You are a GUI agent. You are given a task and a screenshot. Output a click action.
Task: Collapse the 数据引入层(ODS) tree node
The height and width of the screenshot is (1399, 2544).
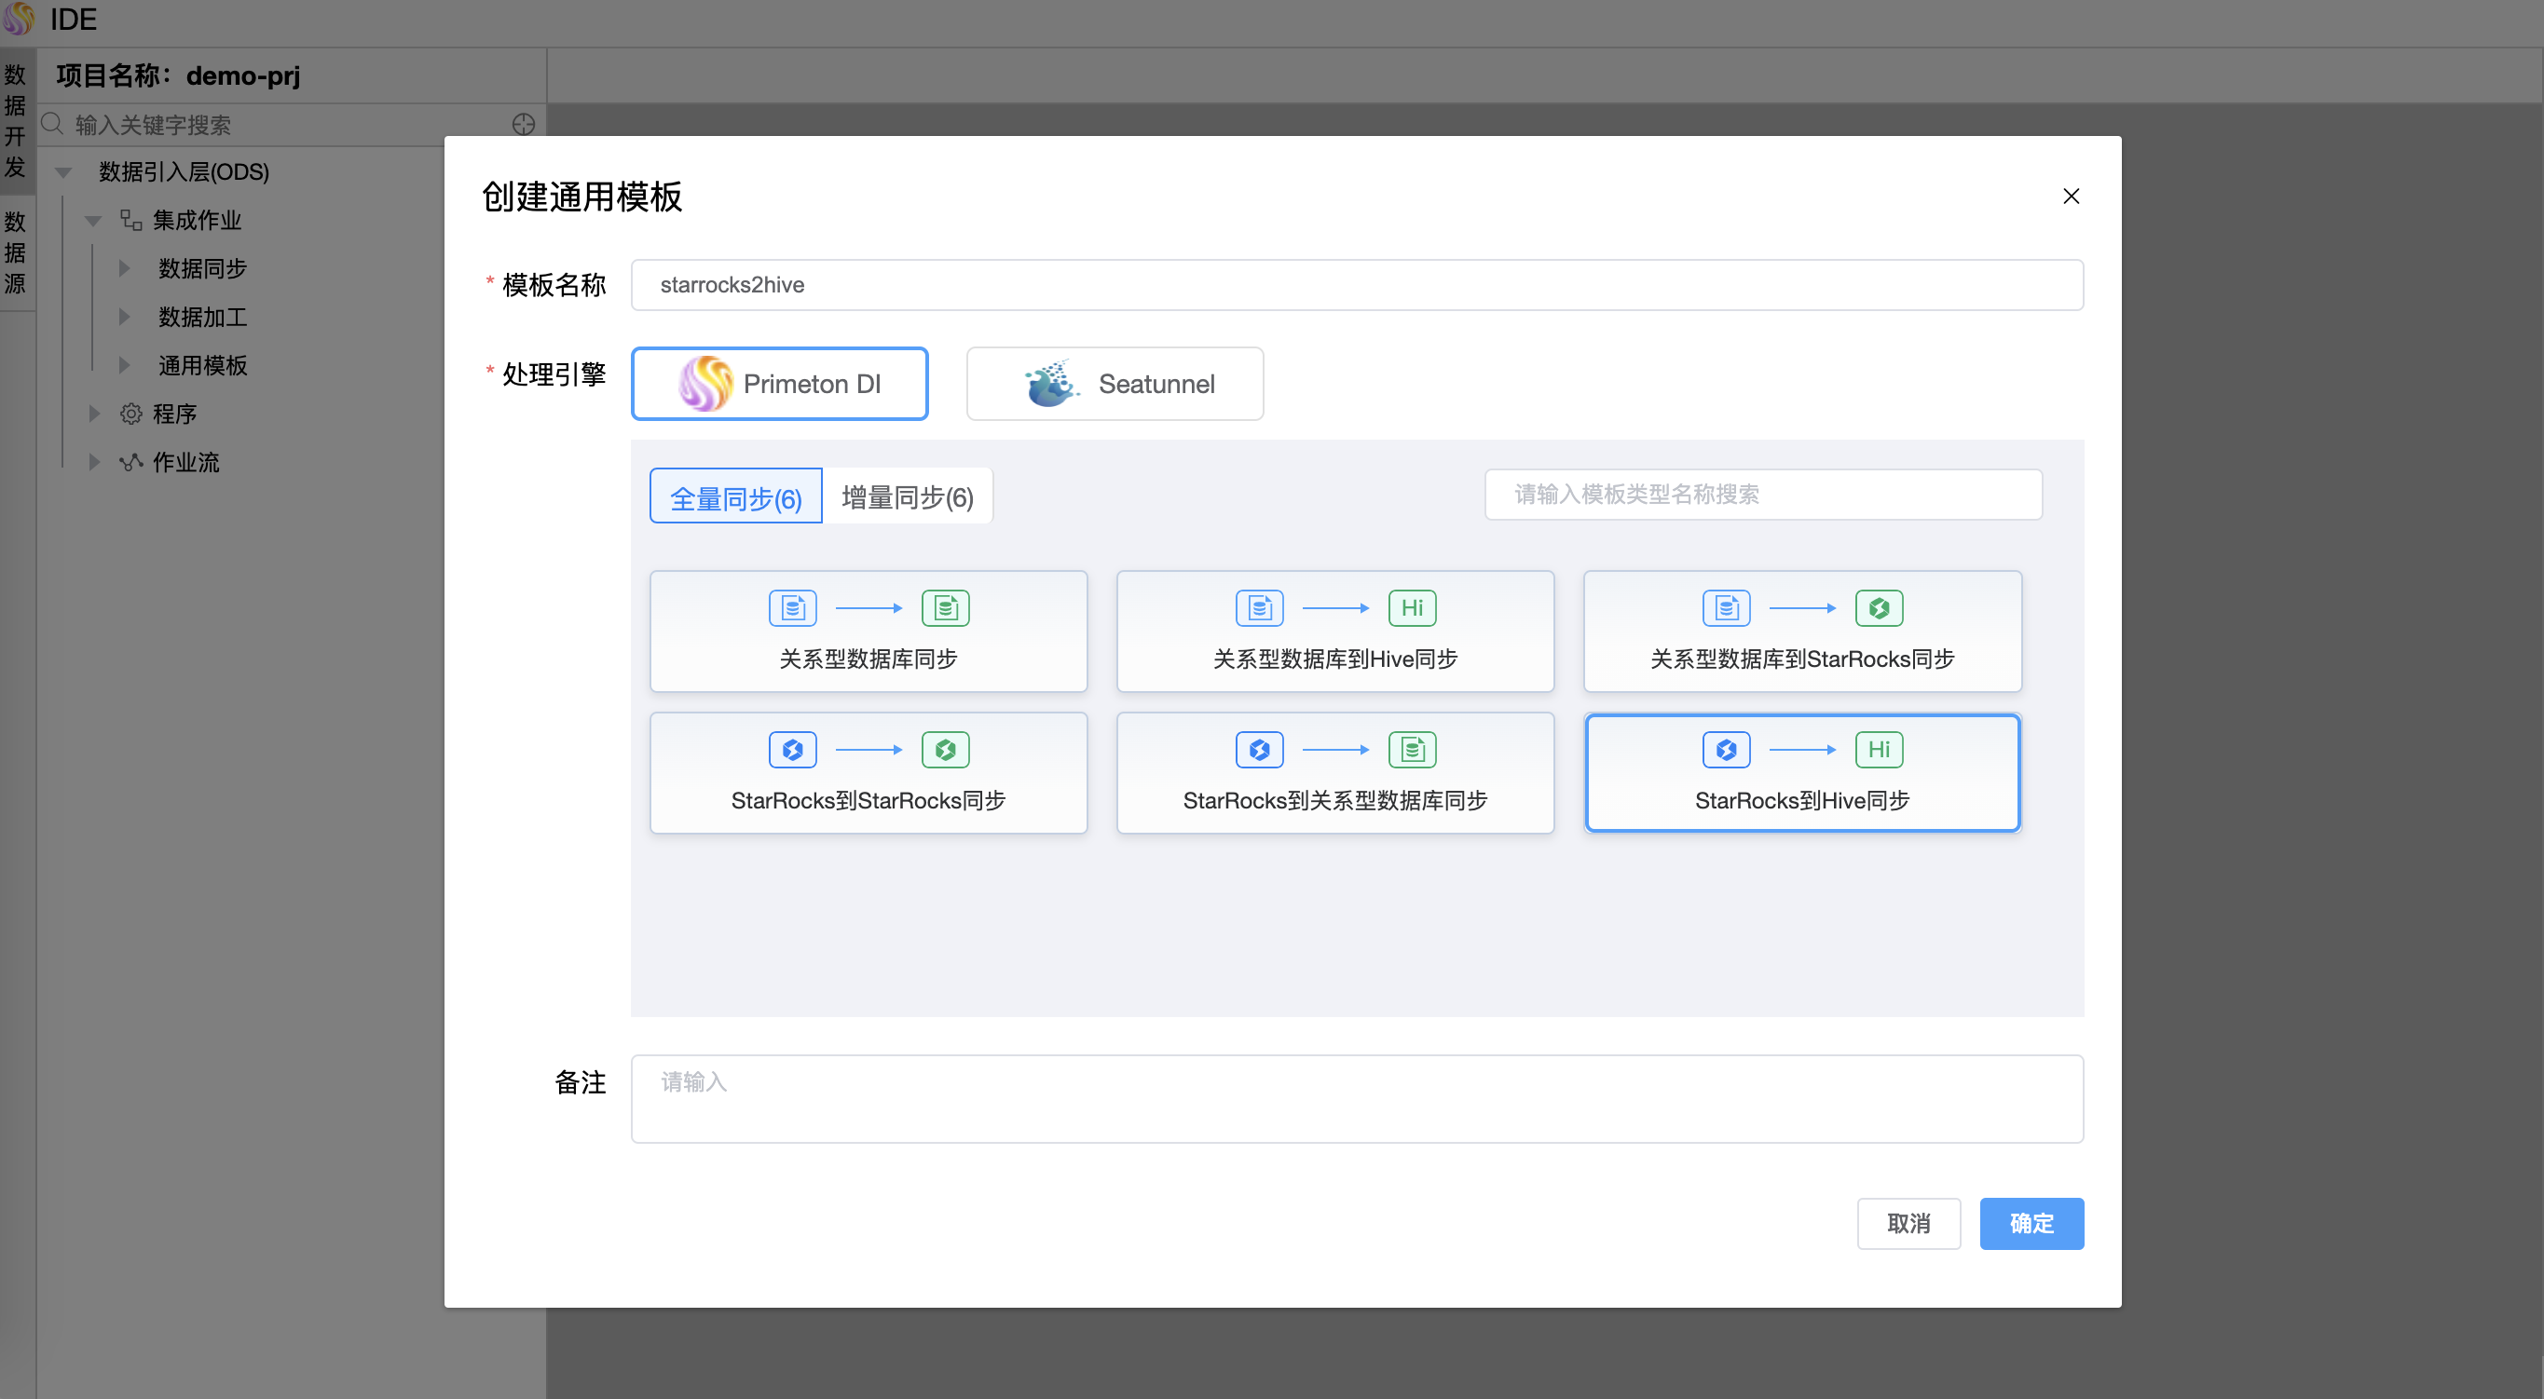tap(64, 172)
